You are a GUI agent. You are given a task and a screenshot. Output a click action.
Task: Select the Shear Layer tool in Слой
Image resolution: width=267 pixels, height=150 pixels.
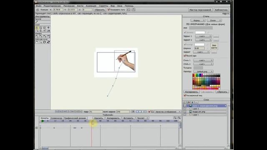[45, 30]
